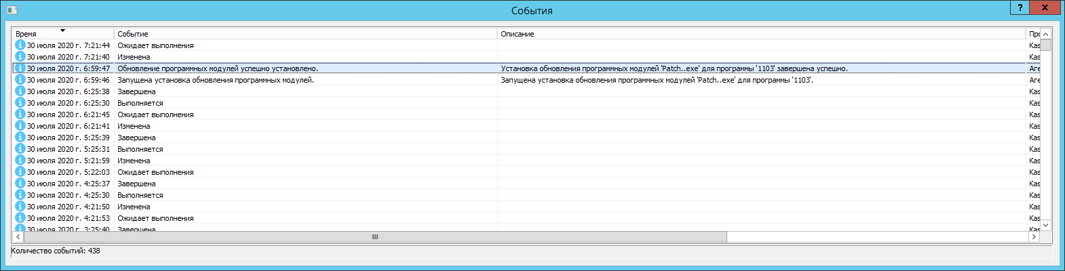1065x271 pixels.
Task: Sort by the Время column header
Action: [63, 33]
